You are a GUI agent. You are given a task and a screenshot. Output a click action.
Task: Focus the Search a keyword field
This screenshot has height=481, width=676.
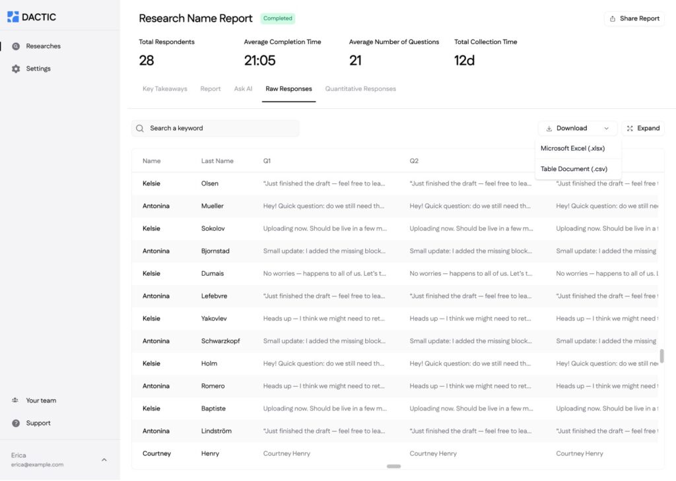pos(221,128)
